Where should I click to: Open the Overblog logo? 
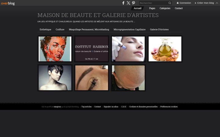coord(8,3)
